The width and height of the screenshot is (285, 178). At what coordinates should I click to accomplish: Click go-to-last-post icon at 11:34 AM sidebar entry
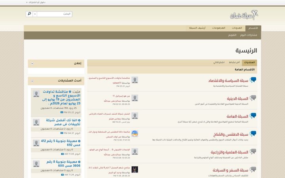(x=63, y=154)
